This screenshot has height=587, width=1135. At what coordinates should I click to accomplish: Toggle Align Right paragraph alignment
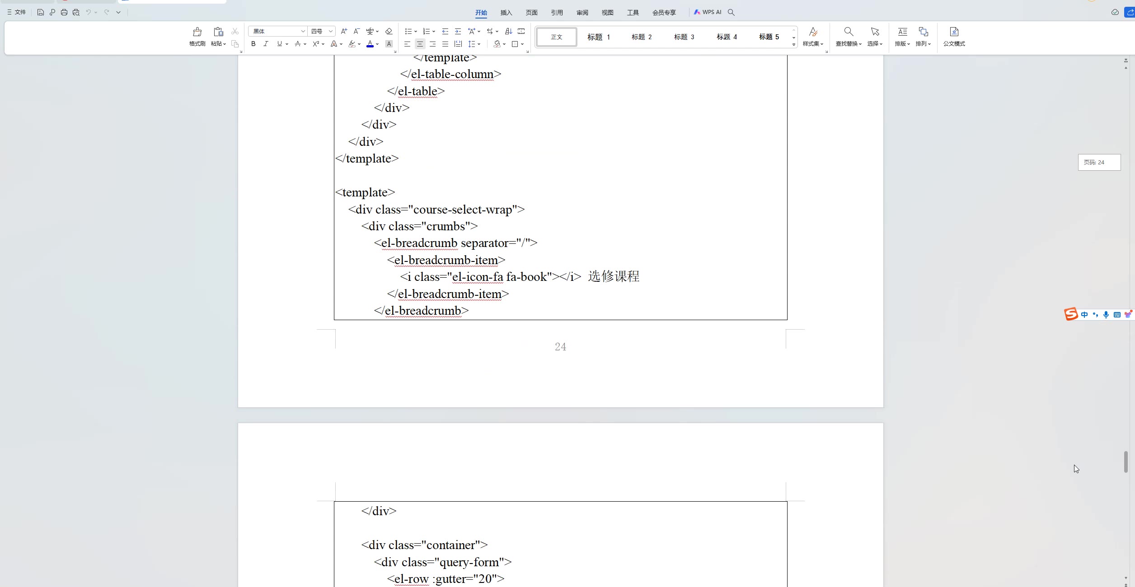(432, 44)
